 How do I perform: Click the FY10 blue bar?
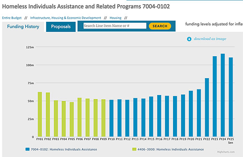click(111, 118)
